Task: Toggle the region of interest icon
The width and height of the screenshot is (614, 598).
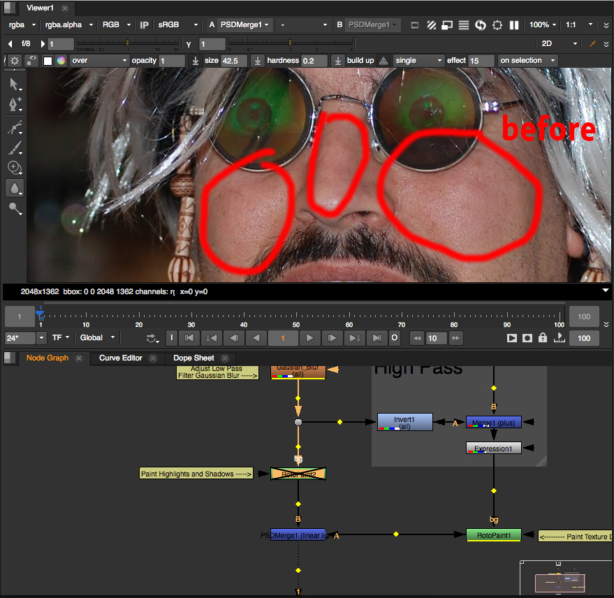Action: click(x=497, y=25)
